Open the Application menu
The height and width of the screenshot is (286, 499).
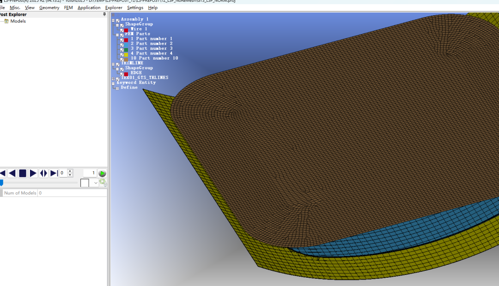tap(89, 8)
